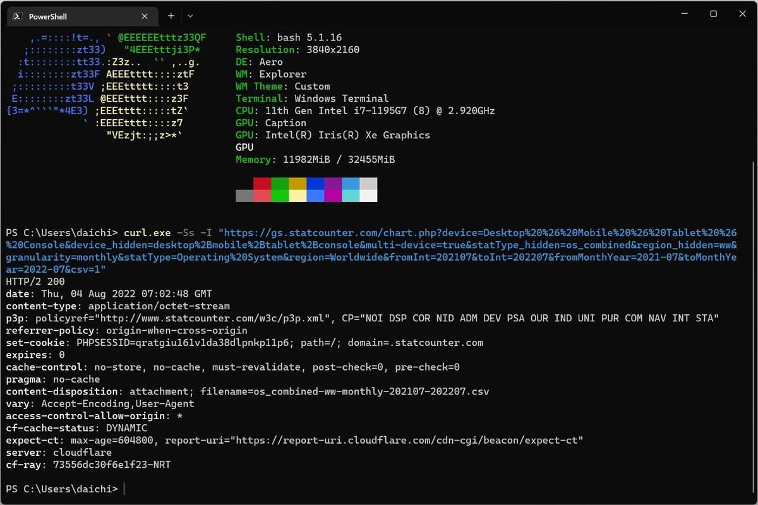Click the 'server: cloudflare' header

[x=59, y=453]
